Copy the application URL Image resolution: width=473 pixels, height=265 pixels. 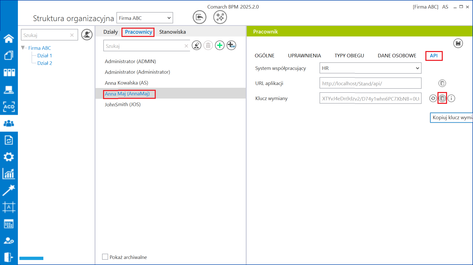coord(442,83)
